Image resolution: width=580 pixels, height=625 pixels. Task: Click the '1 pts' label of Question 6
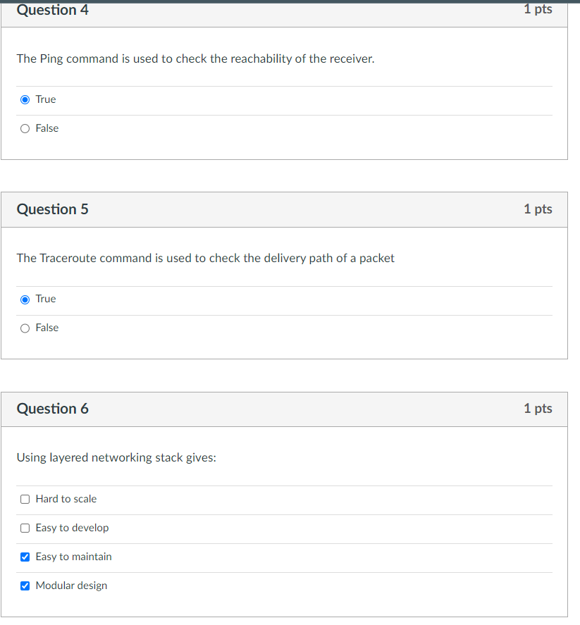(538, 409)
